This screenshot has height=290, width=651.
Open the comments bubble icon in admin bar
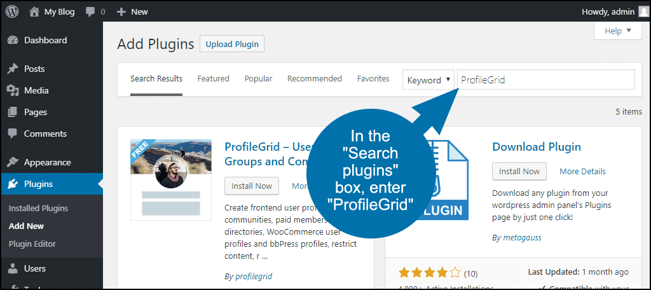90,12
